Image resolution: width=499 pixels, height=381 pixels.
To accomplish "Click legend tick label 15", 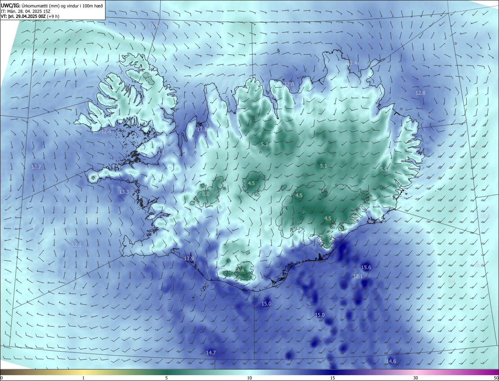I will coord(333,378).
